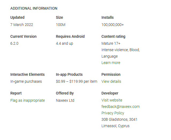This screenshot has height=140, width=171.
Task: Open the feedback@naxeex.com email link
Action: pyautogui.click(x=121, y=107)
